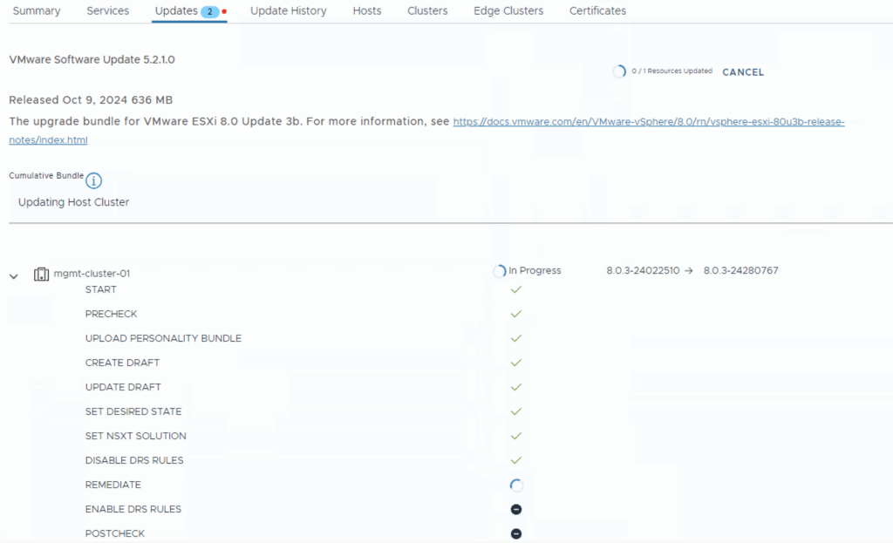Viewport: 893px width, 543px height.
Task: Click the REMEDIATE step spinner icon
Action: (x=516, y=485)
